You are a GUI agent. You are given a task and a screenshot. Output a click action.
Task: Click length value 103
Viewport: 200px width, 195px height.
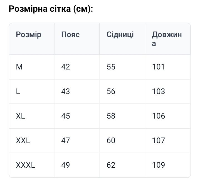coord(158,92)
